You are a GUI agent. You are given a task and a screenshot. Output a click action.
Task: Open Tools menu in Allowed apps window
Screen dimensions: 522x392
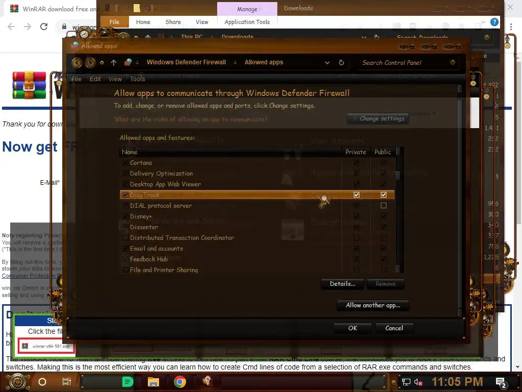click(138, 79)
